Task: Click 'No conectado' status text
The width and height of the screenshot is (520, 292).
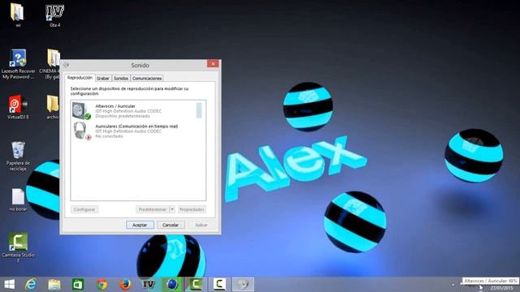Action: coord(109,136)
